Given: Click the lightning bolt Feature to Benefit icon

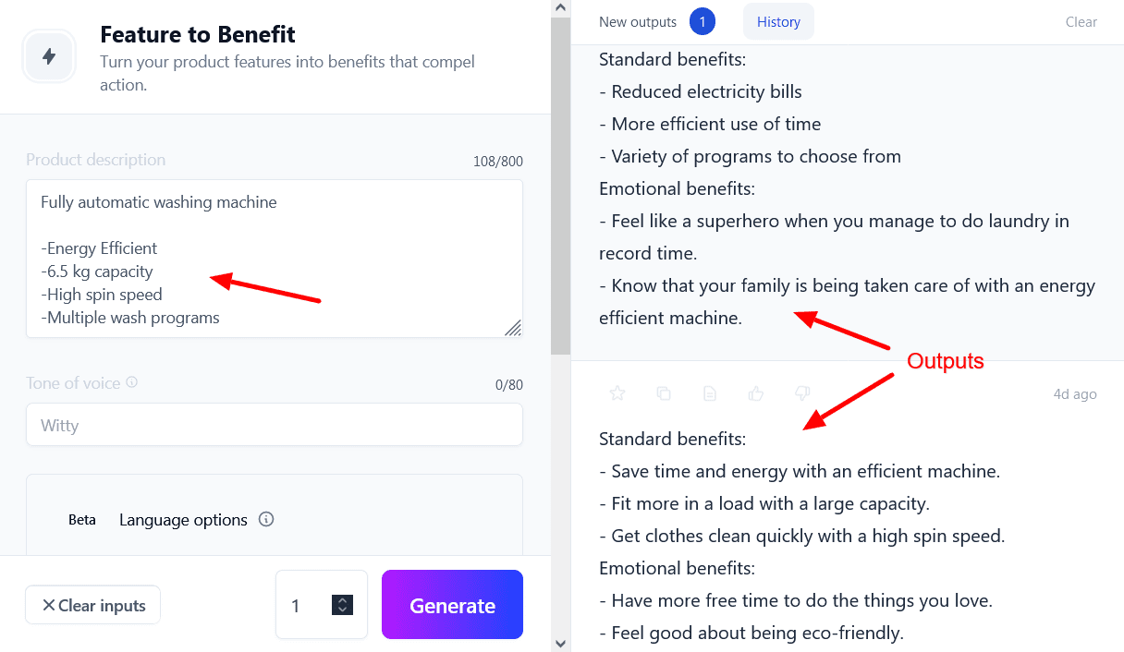Looking at the screenshot, I should [49, 57].
